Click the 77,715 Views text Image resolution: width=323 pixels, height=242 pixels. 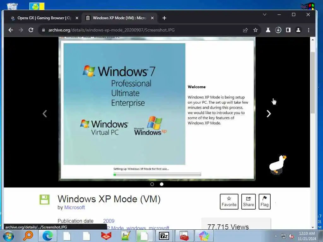coord(228,227)
